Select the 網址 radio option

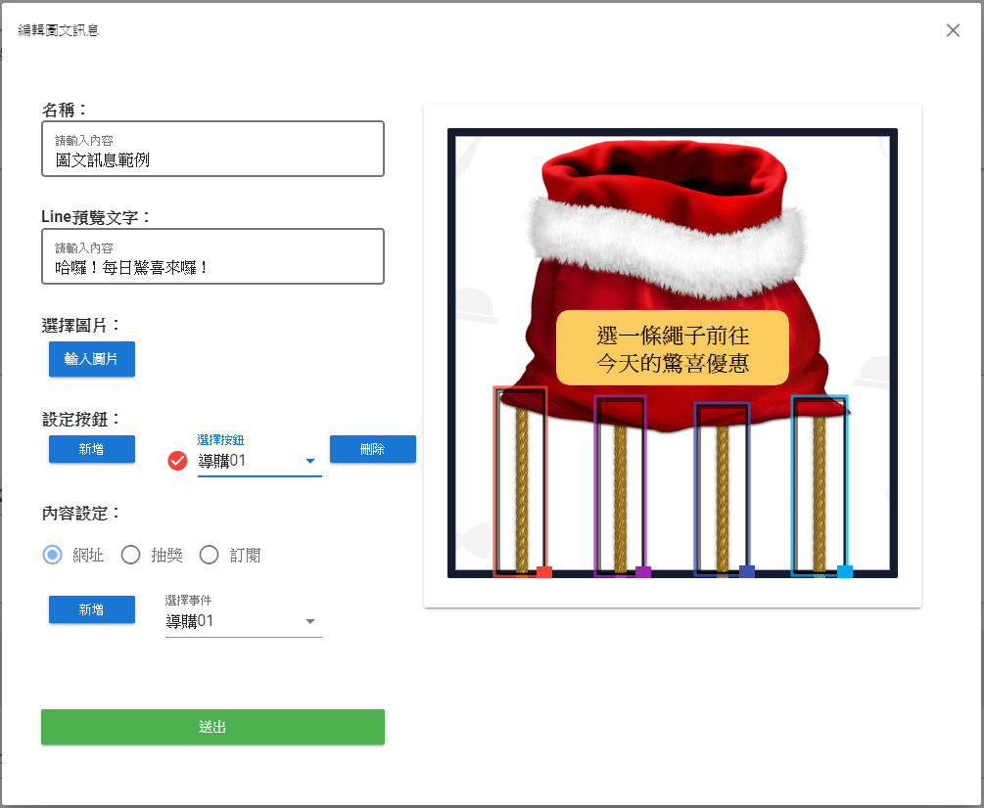53,555
